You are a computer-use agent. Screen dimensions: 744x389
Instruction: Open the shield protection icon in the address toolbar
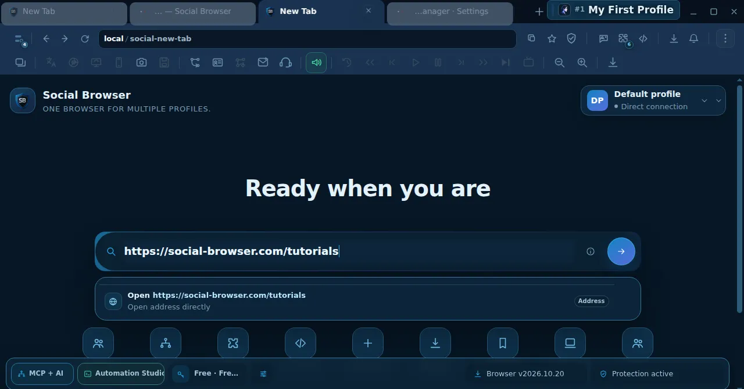[x=571, y=39]
